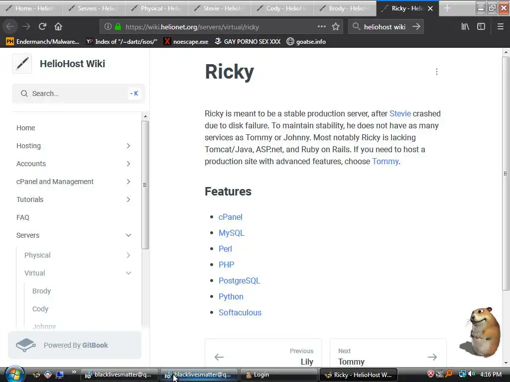Switch to the Stevie browser tab

pos(219,8)
